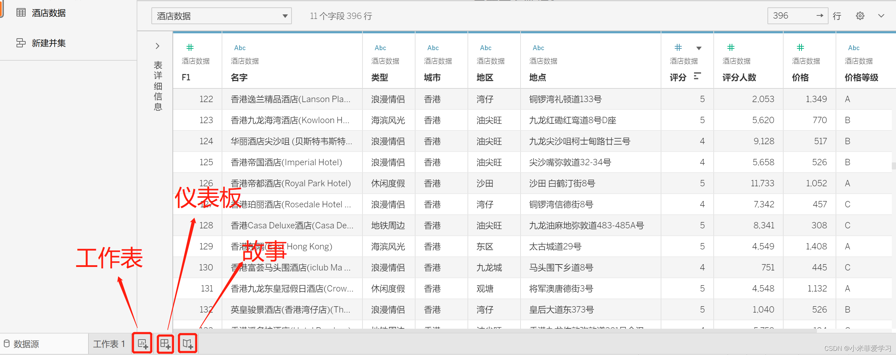Click the new dashboard icon
Image resolution: width=896 pixels, height=355 pixels.
tap(165, 344)
